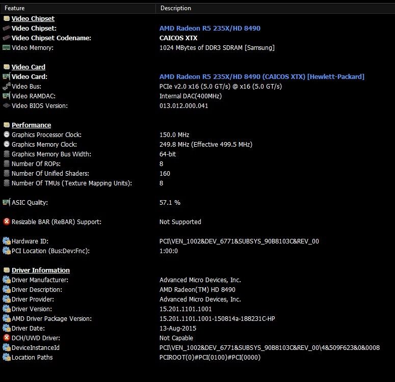Select the AMD Driver Package Version value ending in 188231C-HP

217,318
